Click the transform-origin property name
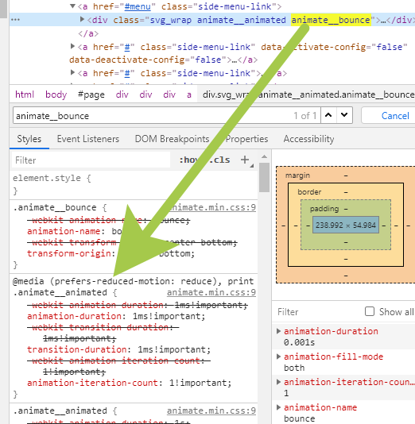The image size is (415, 424). [69, 253]
